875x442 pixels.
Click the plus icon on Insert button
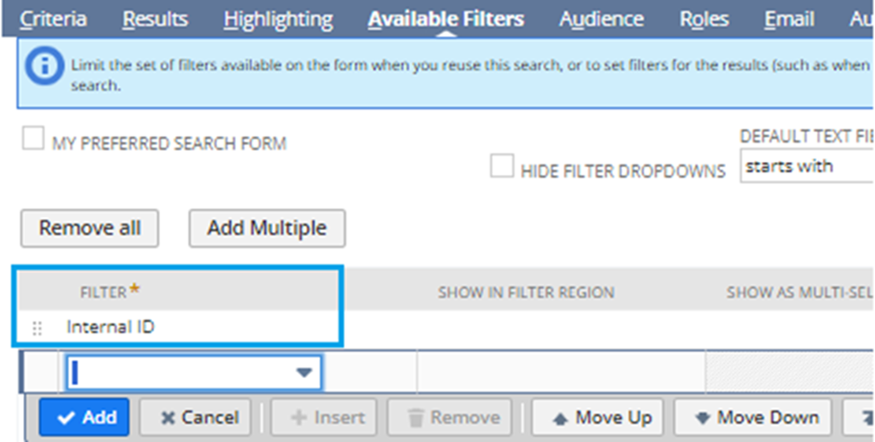point(299,418)
